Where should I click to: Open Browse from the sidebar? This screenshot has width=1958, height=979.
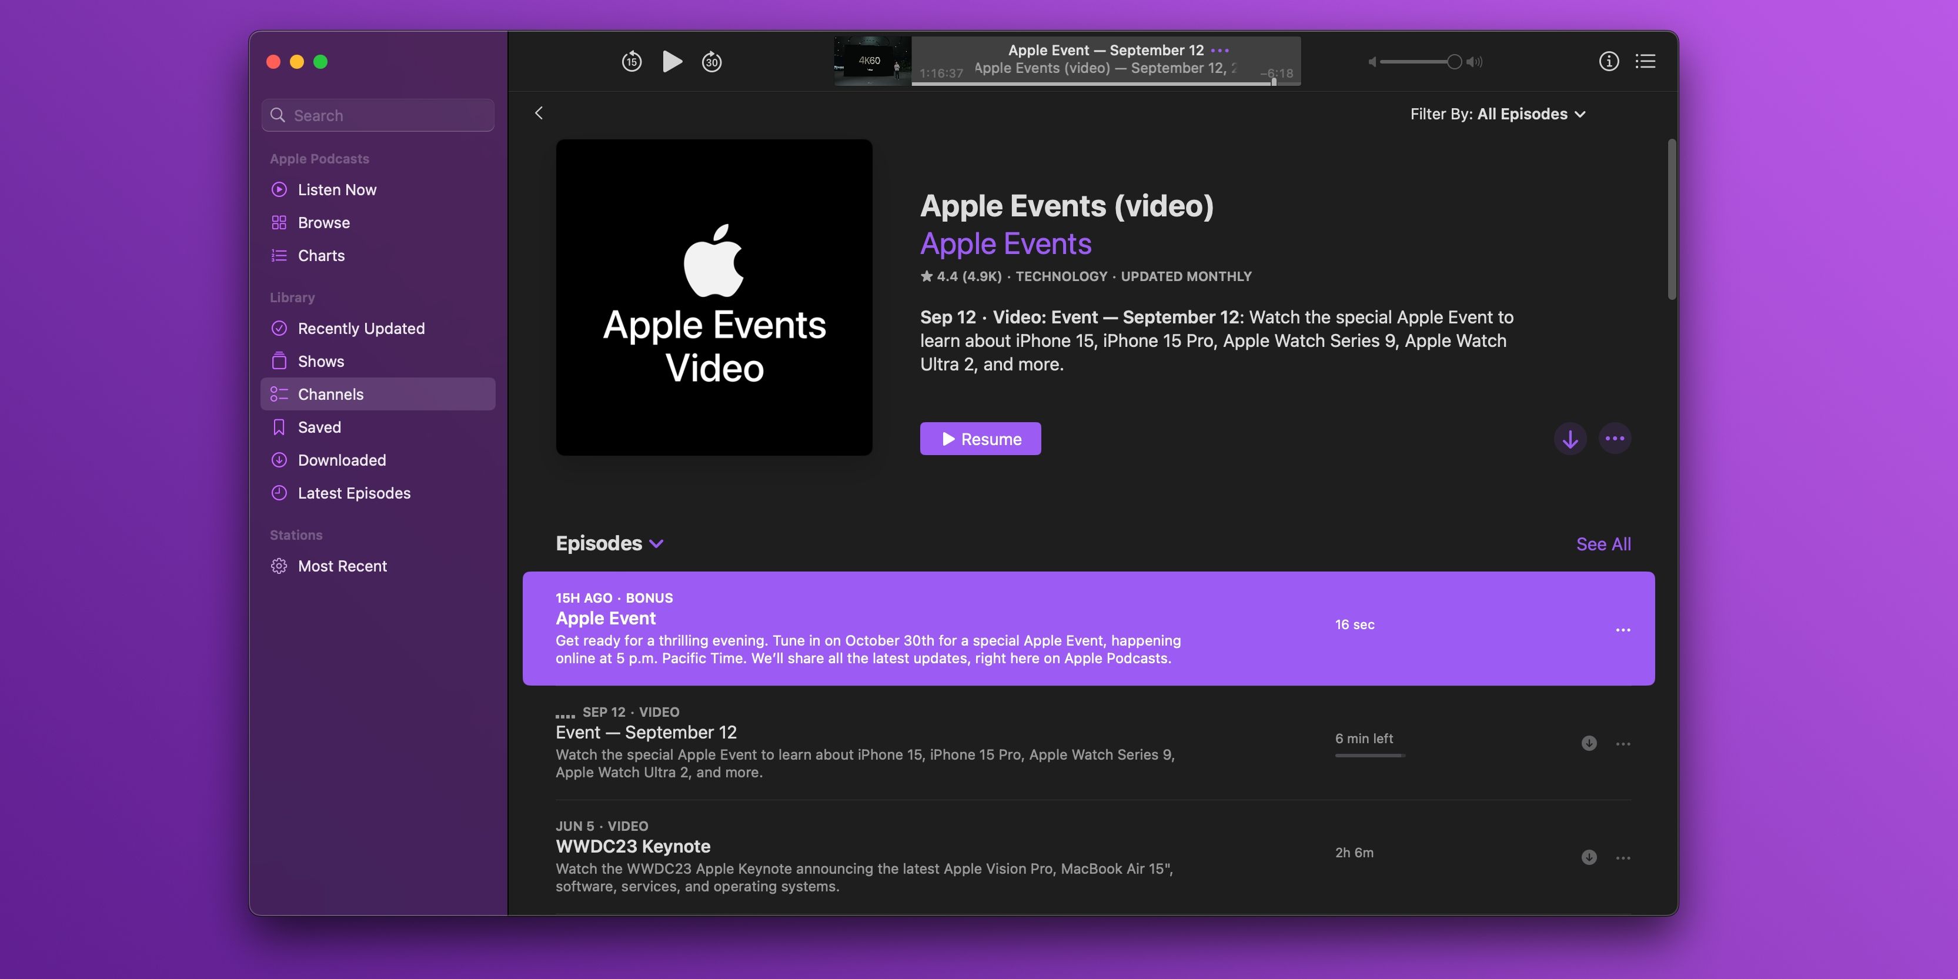tap(324, 222)
